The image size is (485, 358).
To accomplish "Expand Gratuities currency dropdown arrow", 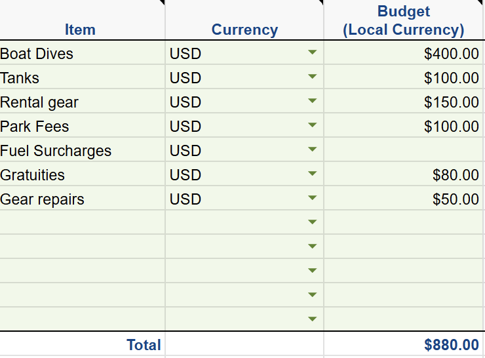I will pyautogui.click(x=312, y=174).
